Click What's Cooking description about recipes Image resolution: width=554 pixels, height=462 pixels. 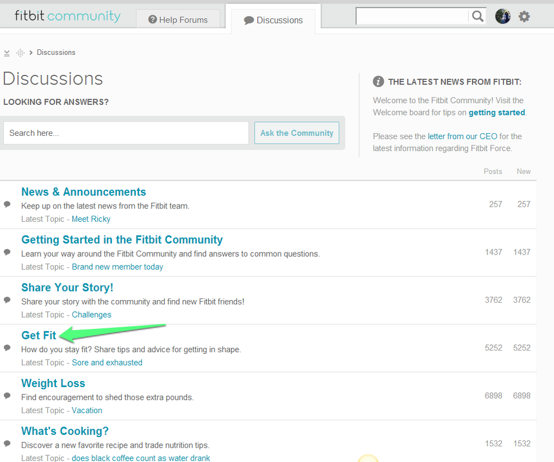point(115,445)
